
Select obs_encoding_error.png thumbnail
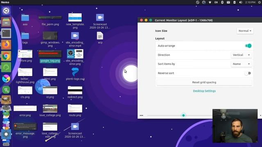[75, 54]
